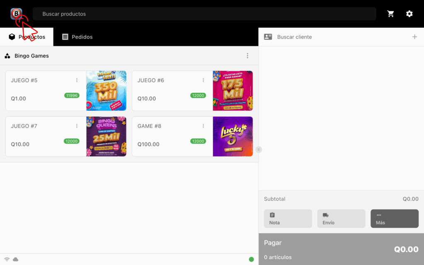This screenshot has width=424, height=265.
Task: Click the cloud sync status icon
Action: point(16,260)
